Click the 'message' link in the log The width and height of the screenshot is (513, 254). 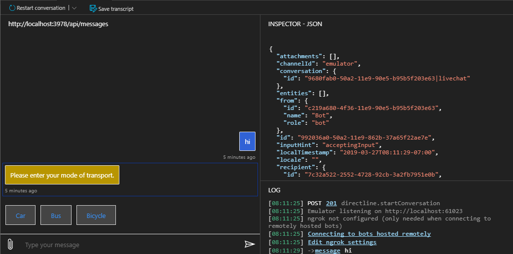(327, 251)
